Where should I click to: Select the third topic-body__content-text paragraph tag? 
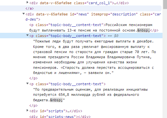67,84
